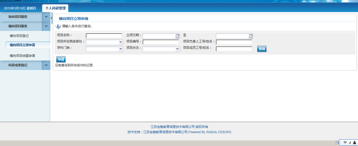
Task: Select 横向项目登记 in the sidebar
Action: pos(19,36)
